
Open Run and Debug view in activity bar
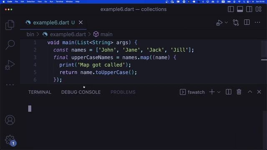10,65
